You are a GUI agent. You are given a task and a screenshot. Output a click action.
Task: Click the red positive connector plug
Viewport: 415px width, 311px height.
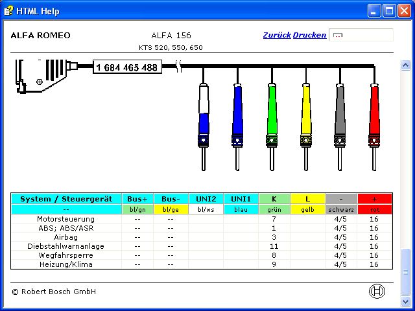pyautogui.click(x=373, y=117)
